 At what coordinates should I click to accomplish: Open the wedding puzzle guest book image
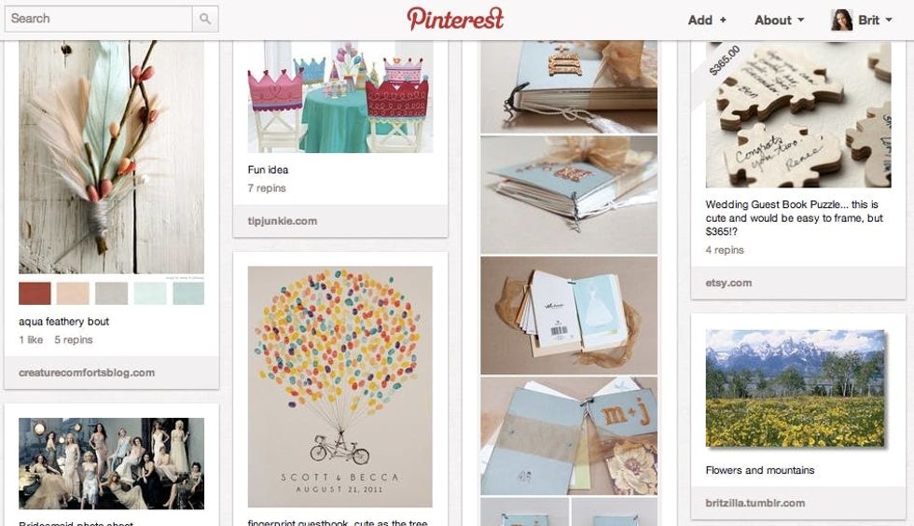798,115
